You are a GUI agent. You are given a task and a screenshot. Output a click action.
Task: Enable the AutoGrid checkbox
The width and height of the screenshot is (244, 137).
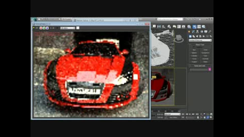point(194,47)
